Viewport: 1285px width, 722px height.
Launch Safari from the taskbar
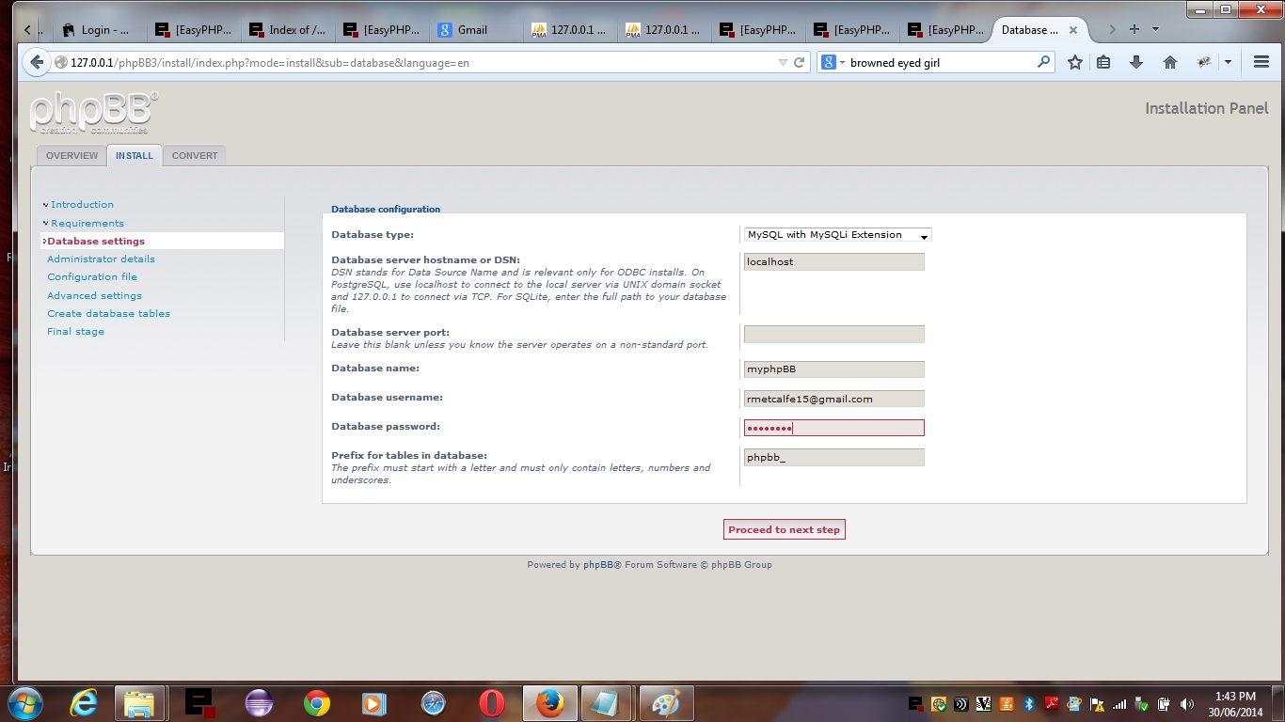(x=433, y=703)
